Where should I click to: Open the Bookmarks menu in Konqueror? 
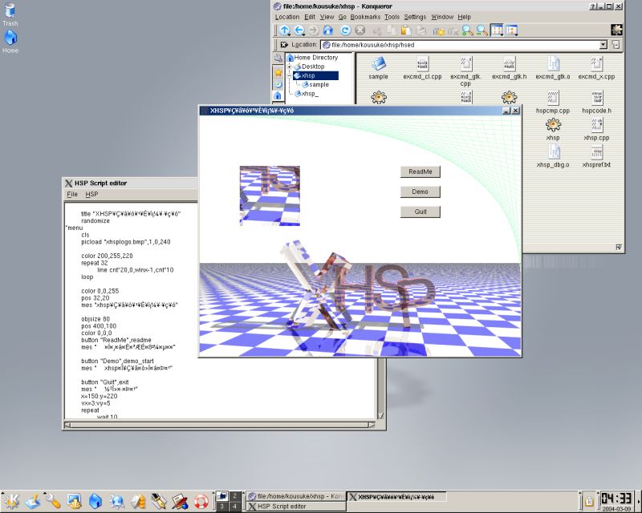coord(365,16)
